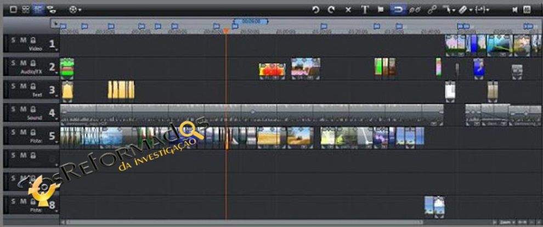
Task: Toggle the highlighted magnet snapping button
Action: (x=397, y=10)
